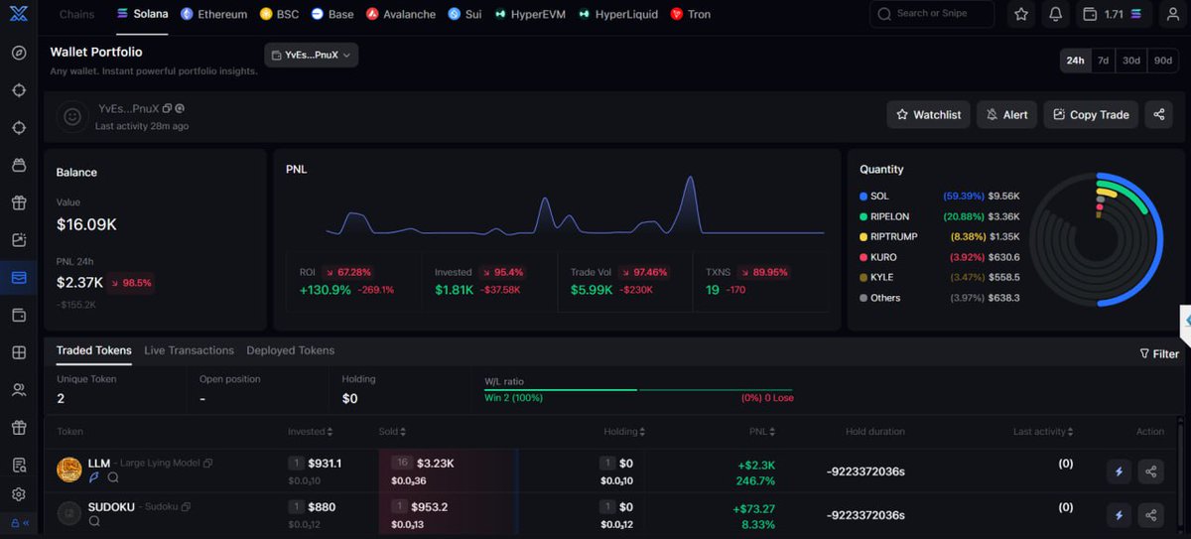Viewport: 1191px width, 539px height.
Task: Select the 30d time range
Action: click(x=1131, y=61)
